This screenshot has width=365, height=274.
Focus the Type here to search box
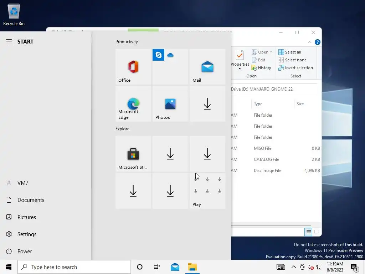pyautogui.click(x=74, y=267)
